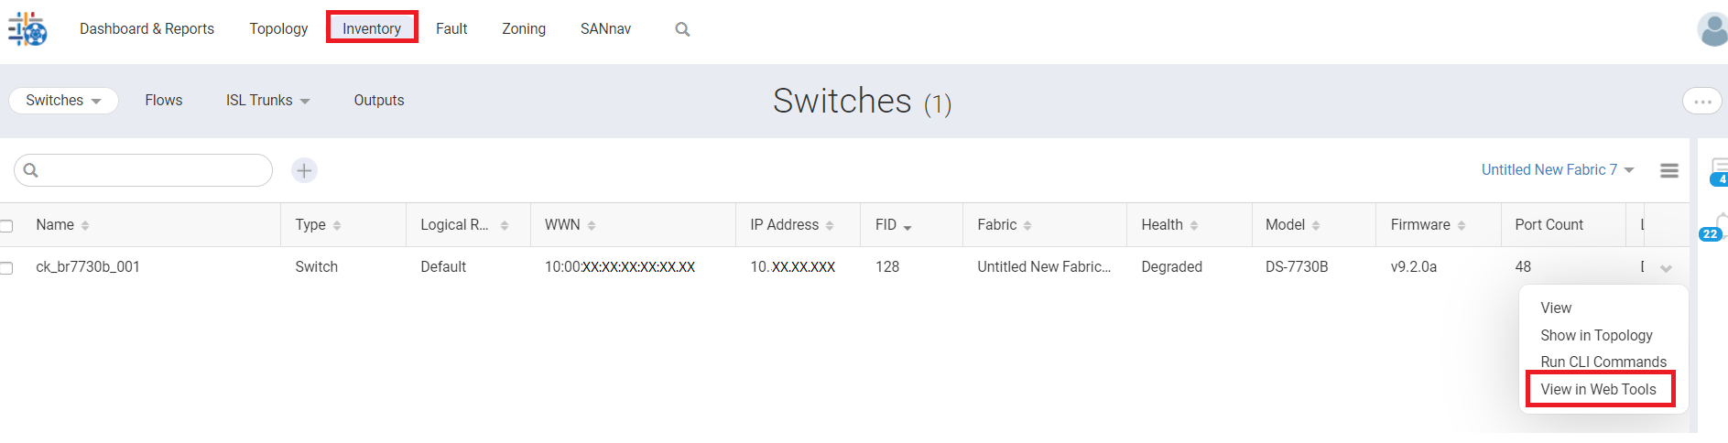Sort table by Name column arrows
The width and height of the screenshot is (1728, 443).
pyautogui.click(x=85, y=225)
